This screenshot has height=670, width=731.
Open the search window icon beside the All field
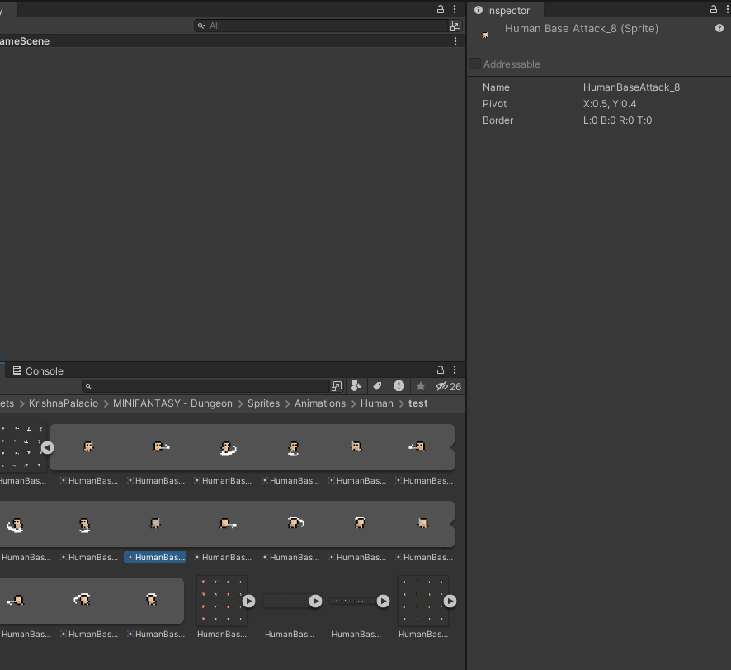point(455,26)
